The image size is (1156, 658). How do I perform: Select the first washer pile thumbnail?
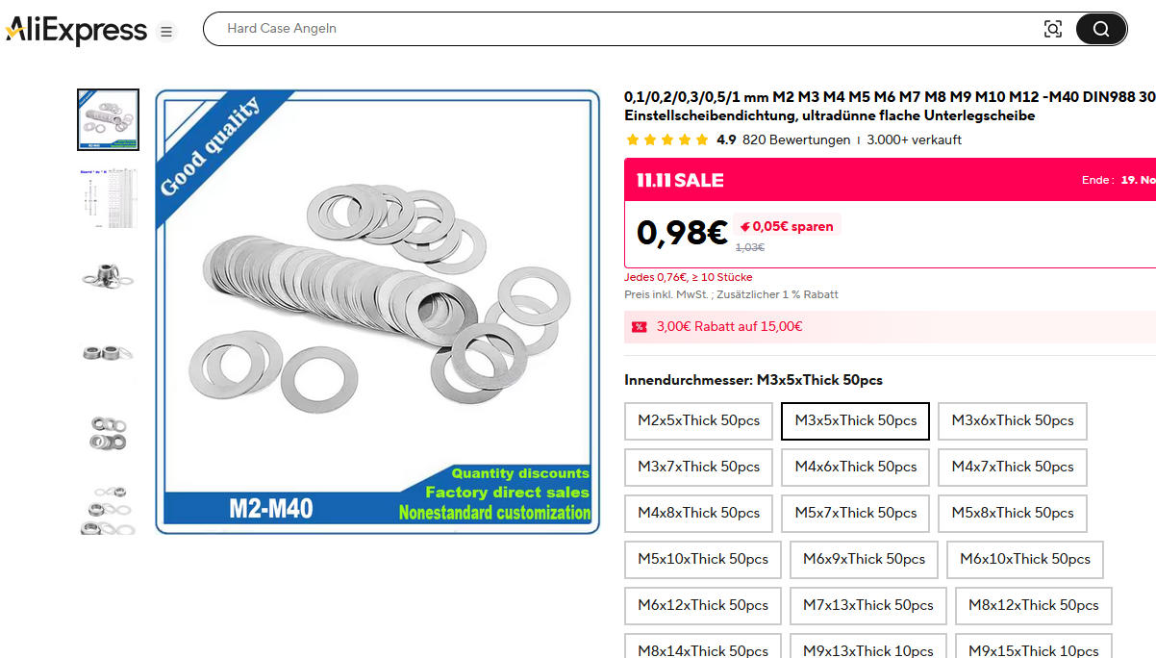tap(108, 120)
